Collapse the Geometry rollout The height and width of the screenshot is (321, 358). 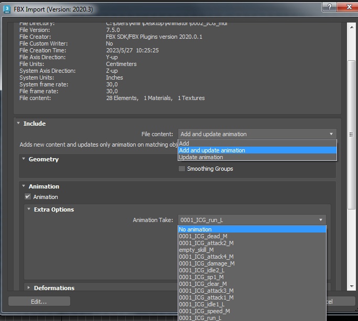pyautogui.click(x=24, y=159)
